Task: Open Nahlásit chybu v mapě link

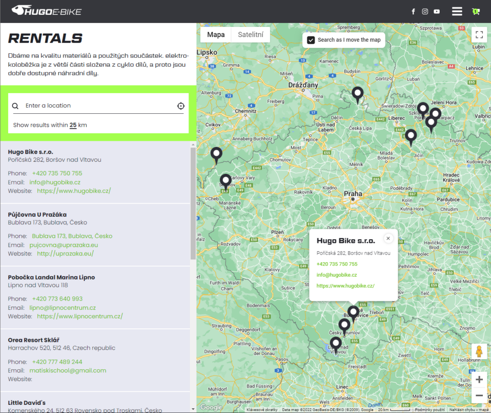Action: pos(469,410)
